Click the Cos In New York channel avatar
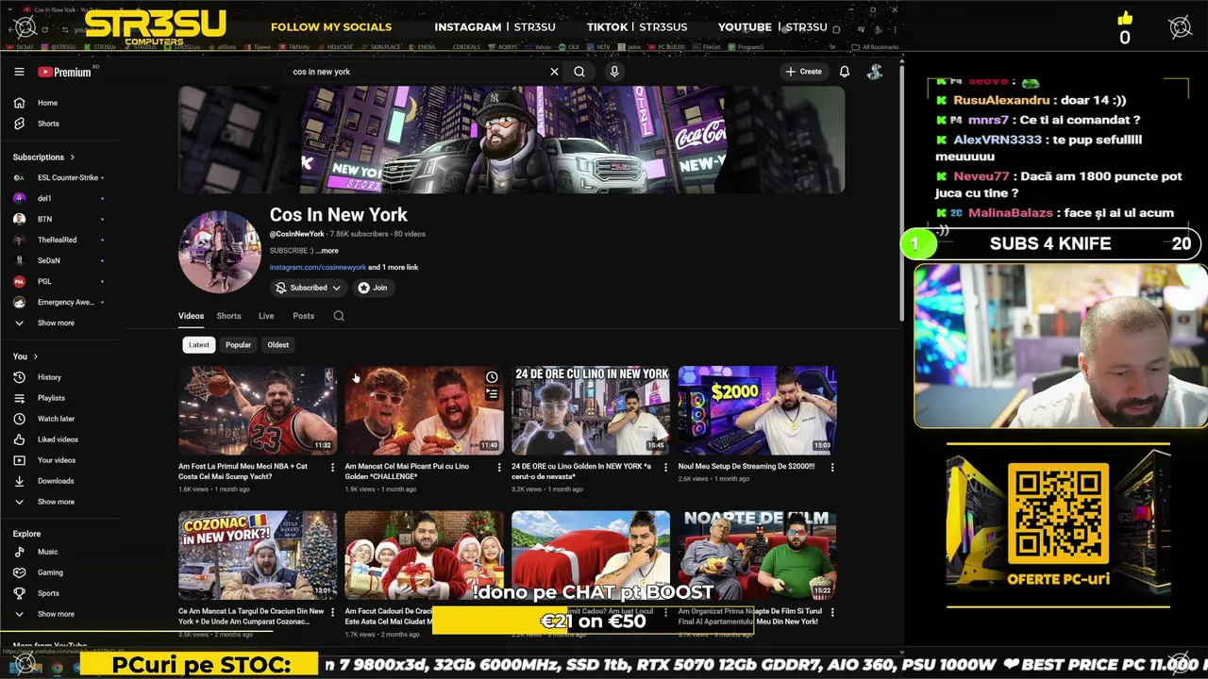 click(x=220, y=252)
